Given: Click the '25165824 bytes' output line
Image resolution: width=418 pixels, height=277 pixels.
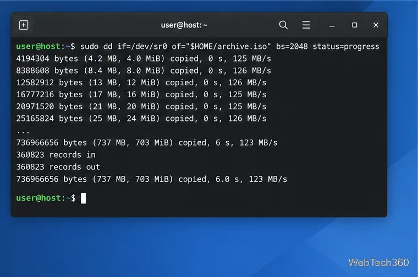Looking at the screenshot, I should (x=141, y=119).
